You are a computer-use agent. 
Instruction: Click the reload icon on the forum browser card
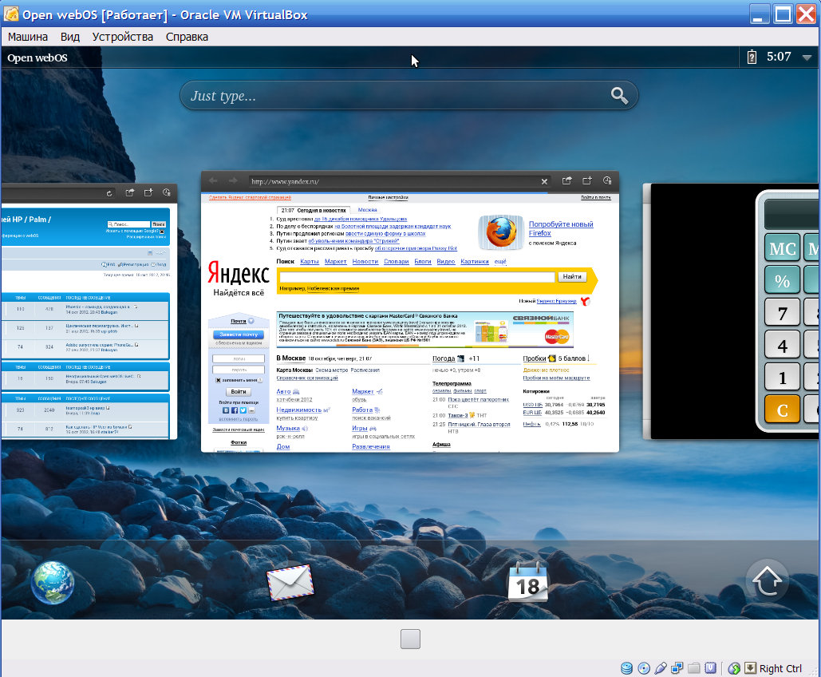click(x=109, y=193)
